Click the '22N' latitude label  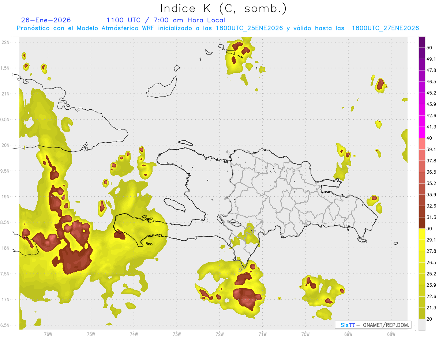[x=5, y=42]
